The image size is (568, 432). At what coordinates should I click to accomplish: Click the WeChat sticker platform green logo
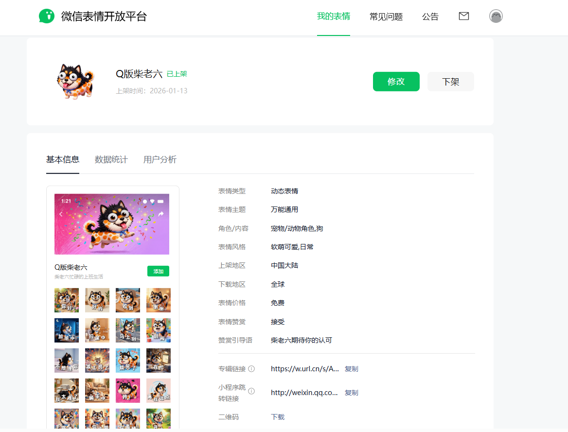tap(47, 17)
